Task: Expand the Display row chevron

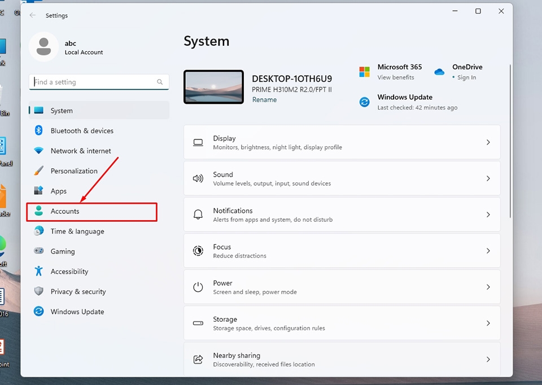Action: pos(488,142)
